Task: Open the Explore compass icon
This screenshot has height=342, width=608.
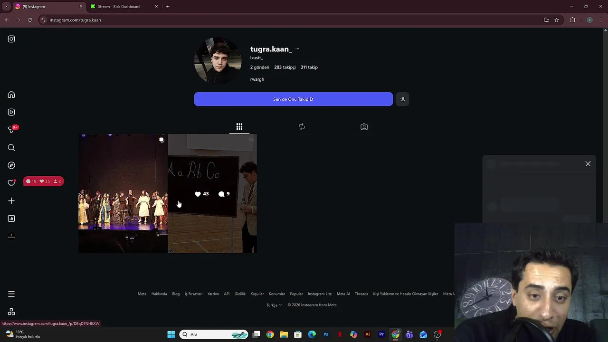Action: coord(11,165)
